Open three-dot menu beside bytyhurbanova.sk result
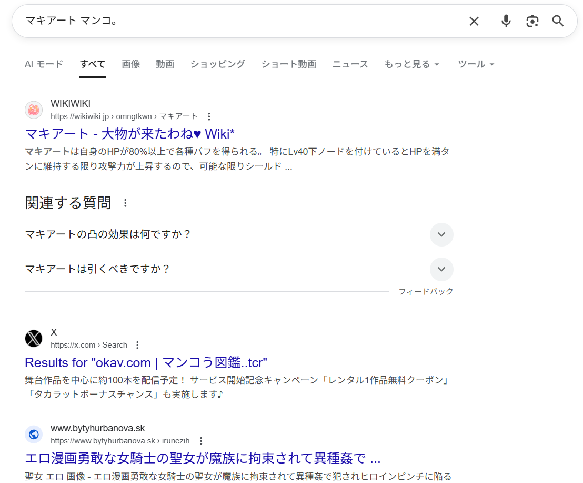Image resolution: width=583 pixels, height=483 pixels. point(200,441)
